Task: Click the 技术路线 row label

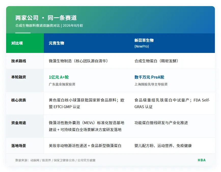Action: point(19,61)
